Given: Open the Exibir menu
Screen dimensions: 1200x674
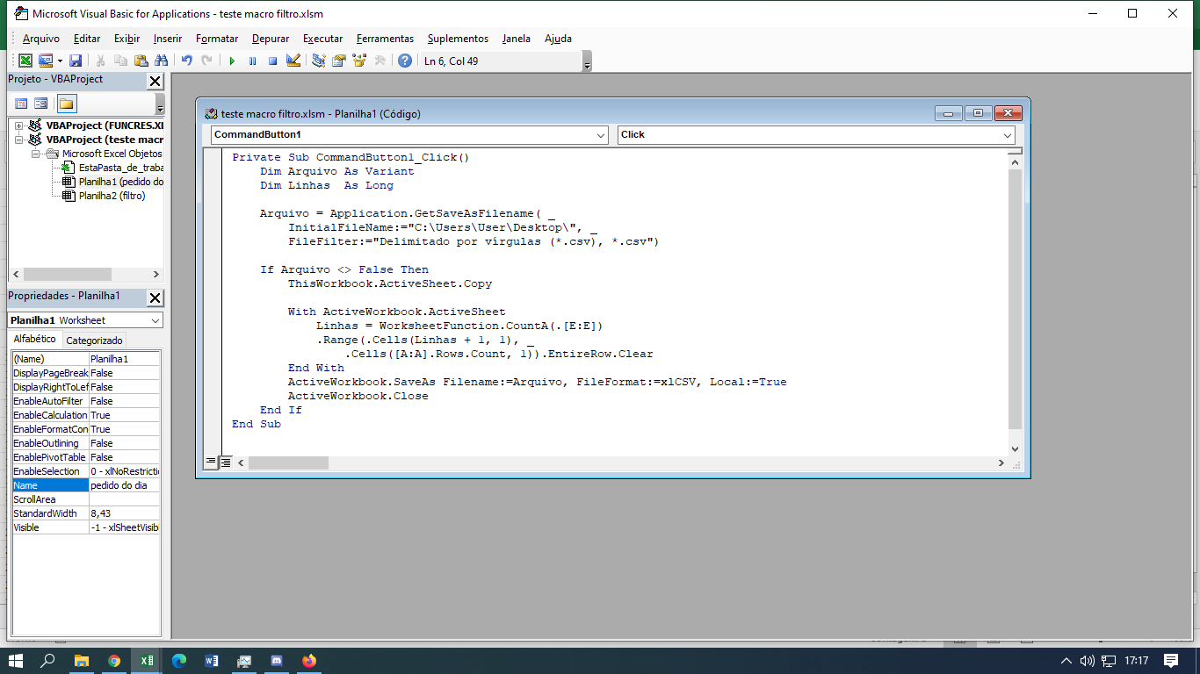Looking at the screenshot, I should (127, 39).
